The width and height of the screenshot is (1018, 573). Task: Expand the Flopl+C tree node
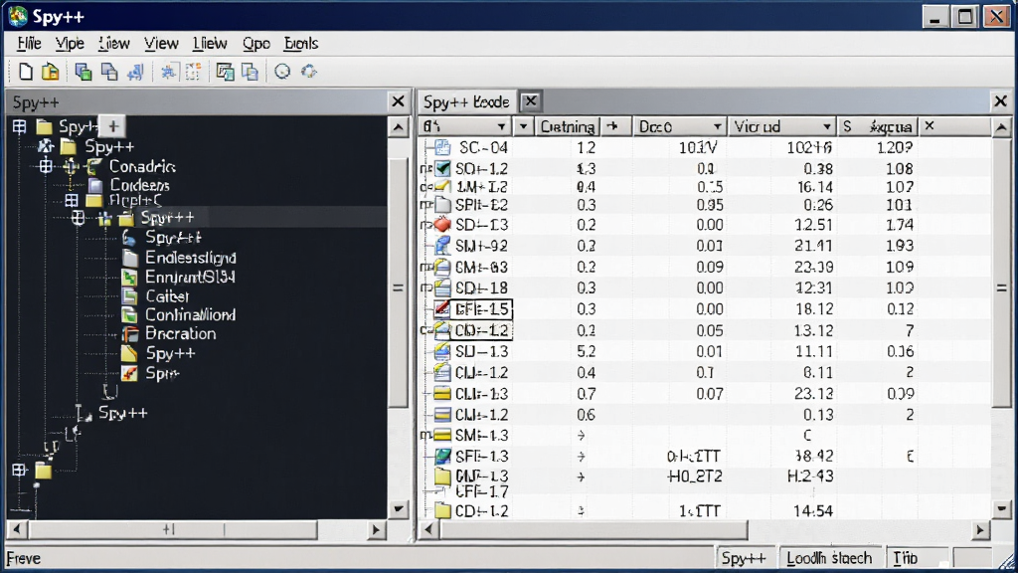coord(72,200)
